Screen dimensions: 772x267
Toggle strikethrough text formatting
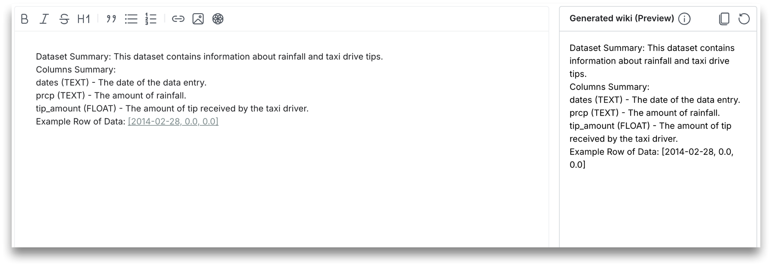64,19
